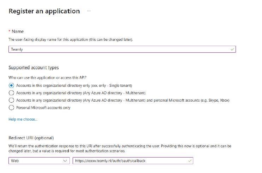
Task: Select the single tenant accounts radio button
Action: click(11, 85)
